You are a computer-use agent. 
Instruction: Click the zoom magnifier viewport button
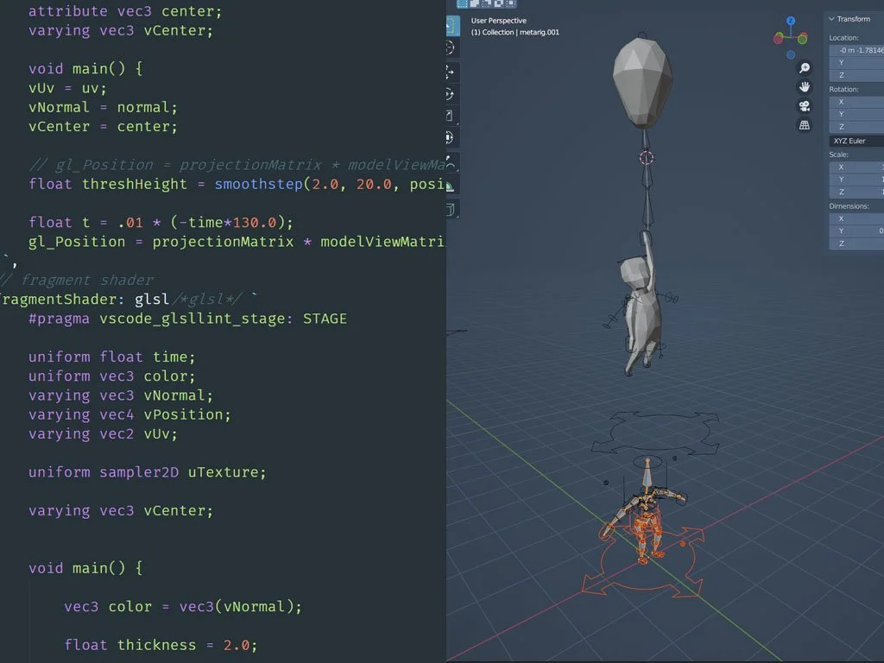[805, 67]
